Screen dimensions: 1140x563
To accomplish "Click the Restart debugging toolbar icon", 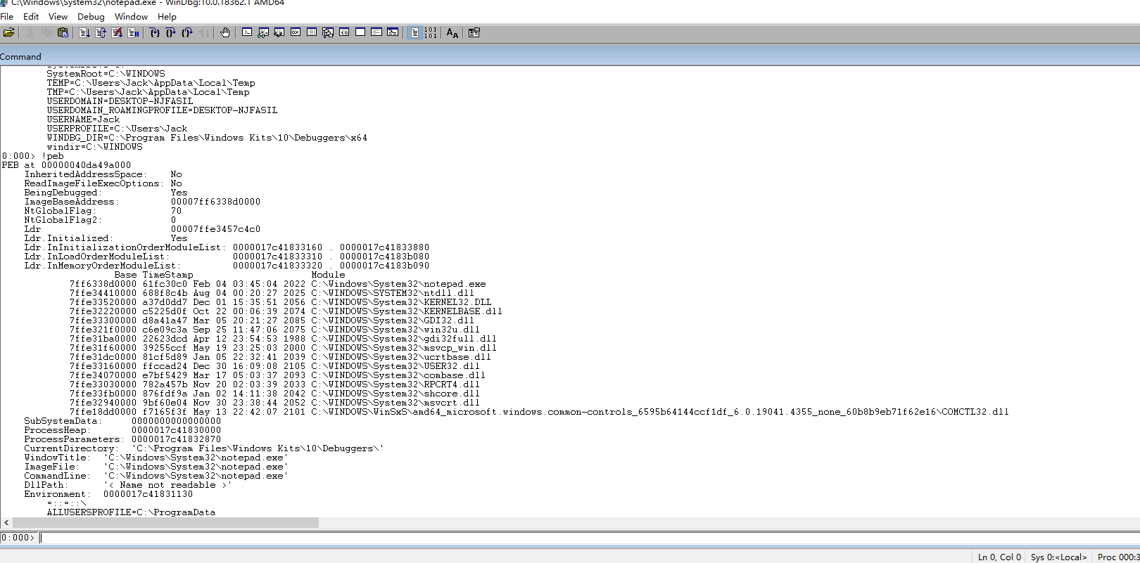I will click(x=101, y=32).
